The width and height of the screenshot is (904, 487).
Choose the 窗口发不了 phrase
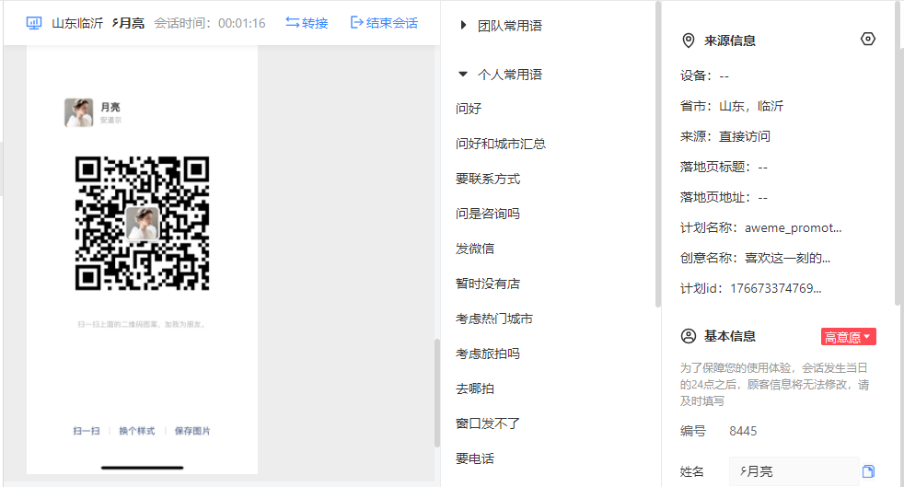point(488,423)
